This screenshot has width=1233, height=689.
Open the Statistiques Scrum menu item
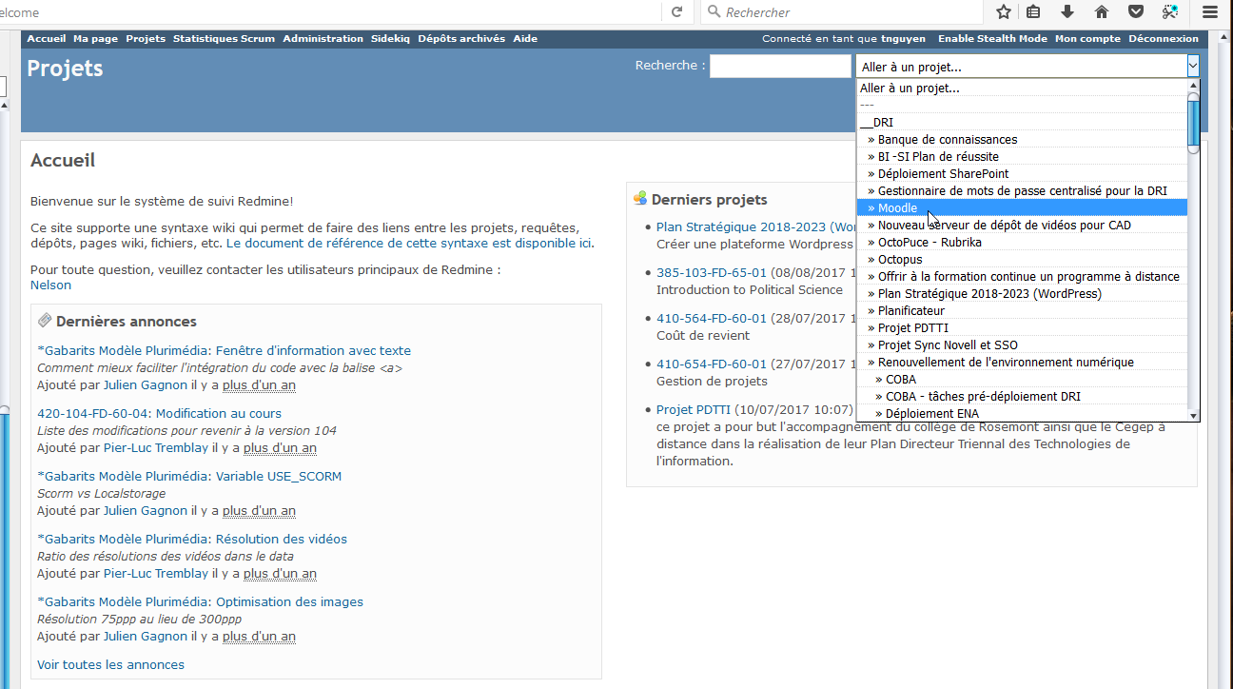click(x=224, y=39)
